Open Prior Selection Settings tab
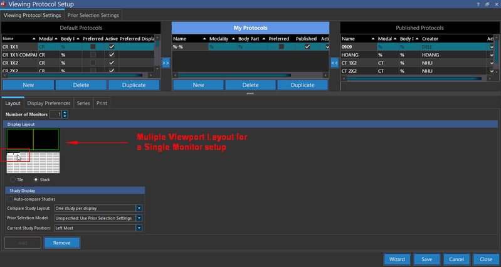The image size is (501, 267). point(93,14)
